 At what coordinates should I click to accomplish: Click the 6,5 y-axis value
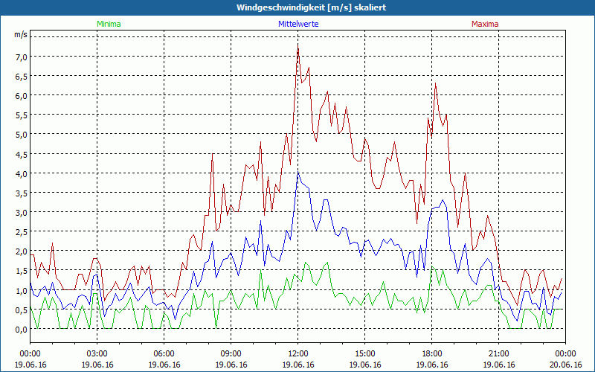click(x=22, y=77)
